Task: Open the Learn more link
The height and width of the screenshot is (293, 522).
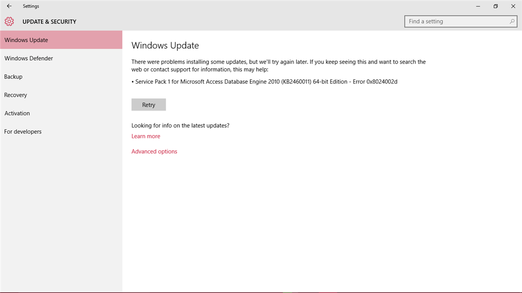Action: [146, 136]
